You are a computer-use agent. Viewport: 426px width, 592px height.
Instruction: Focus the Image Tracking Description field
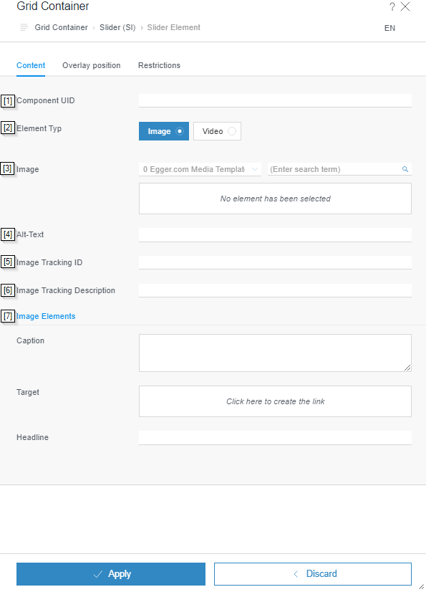click(x=275, y=290)
